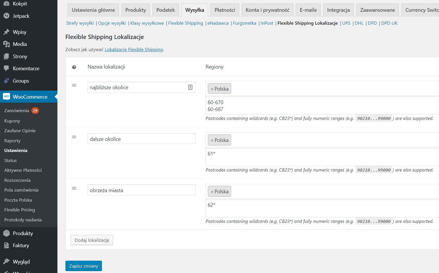Click the Jetpack icon in sidebar

(x=6, y=16)
